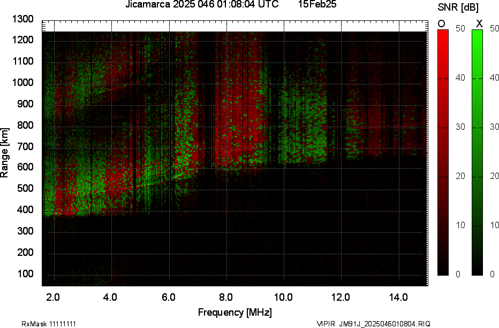Click the 'VIPIR JM91J_2025046010804.RIQ' file name
This screenshot has height=328, width=499.
click(x=374, y=324)
